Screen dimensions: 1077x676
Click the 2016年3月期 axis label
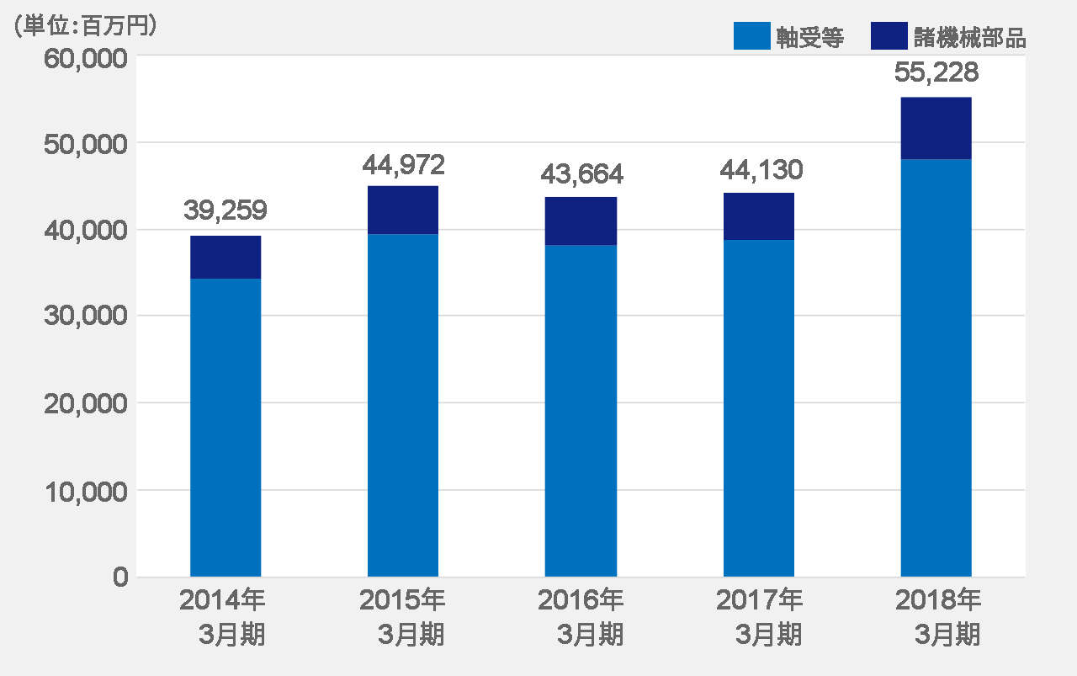pos(581,617)
